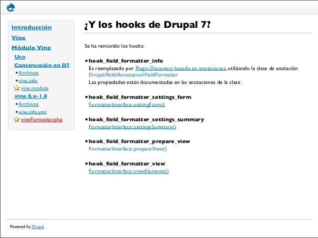This screenshot has width=318, height=238.
Task: Click Archivos under vine 8.x-1.0
Action: 28,104
